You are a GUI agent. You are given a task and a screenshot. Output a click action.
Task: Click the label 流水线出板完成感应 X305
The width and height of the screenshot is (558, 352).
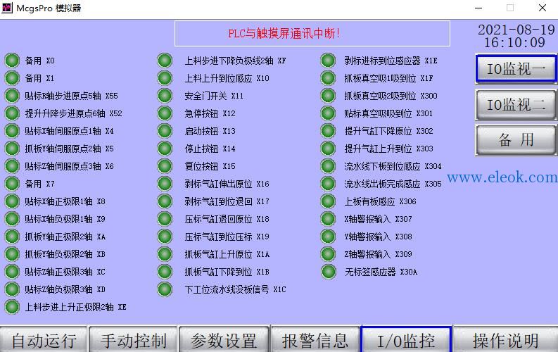coord(393,184)
